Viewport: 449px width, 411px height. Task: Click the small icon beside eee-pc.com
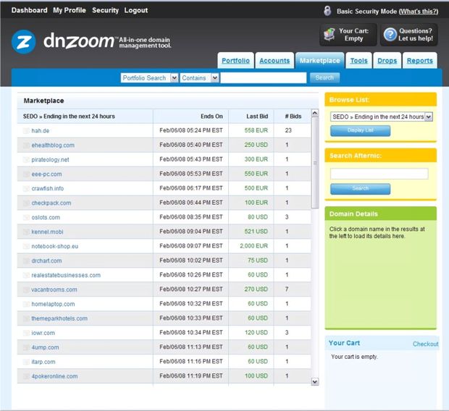[x=26, y=174]
